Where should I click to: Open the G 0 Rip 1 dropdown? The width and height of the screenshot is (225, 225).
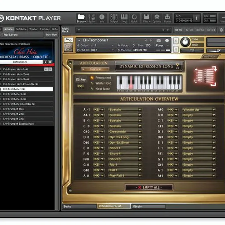[x=125, y=165]
